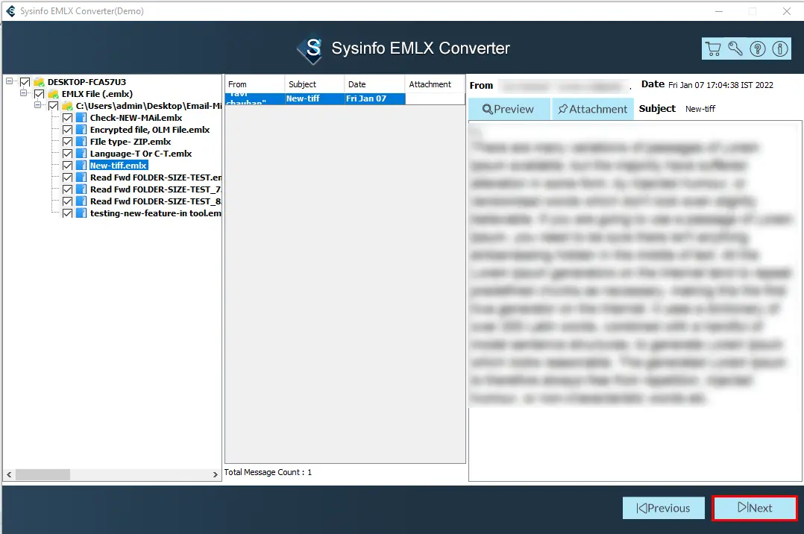The image size is (804, 534).
Task: Switch to the Preview tab
Action: [509, 110]
